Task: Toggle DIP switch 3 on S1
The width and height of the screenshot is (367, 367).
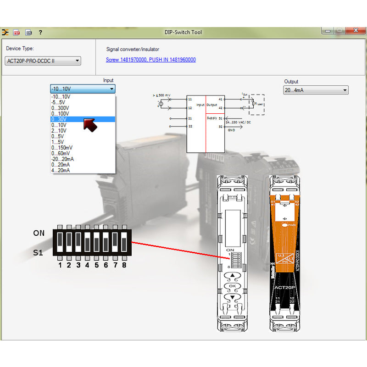Action: coord(78,242)
